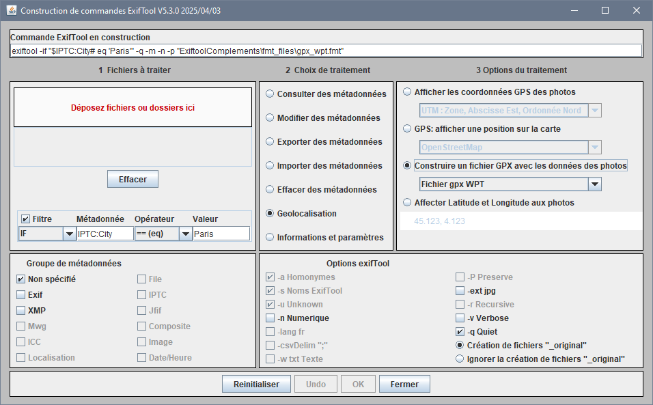This screenshot has width=653, height=405.
Task: Click the ExifTool command text field
Action: 326,51
